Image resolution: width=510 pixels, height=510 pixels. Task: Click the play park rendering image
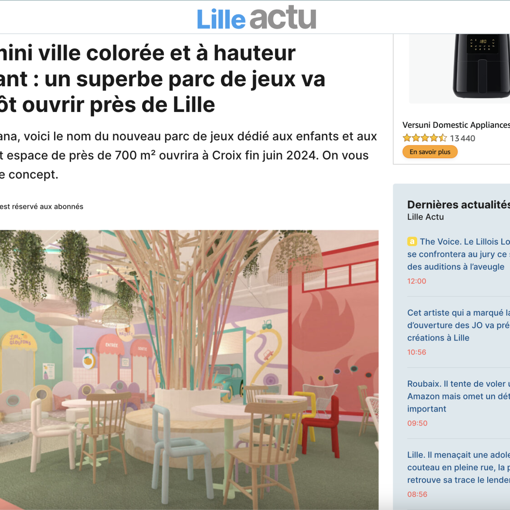click(189, 370)
